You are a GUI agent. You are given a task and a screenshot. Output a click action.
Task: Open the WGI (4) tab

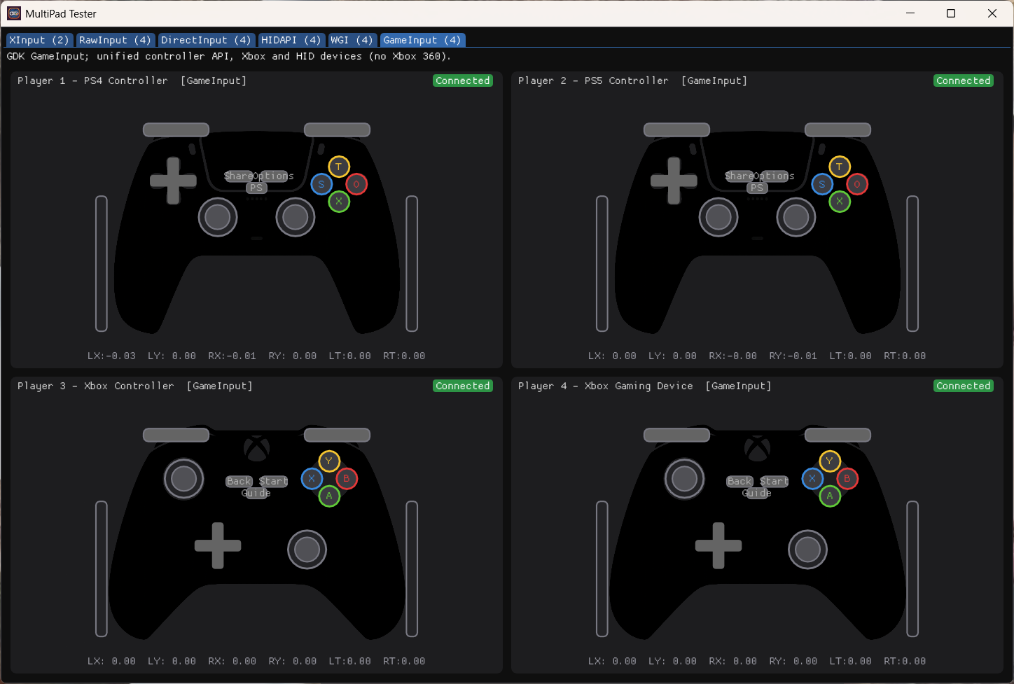pyautogui.click(x=352, y=40)
